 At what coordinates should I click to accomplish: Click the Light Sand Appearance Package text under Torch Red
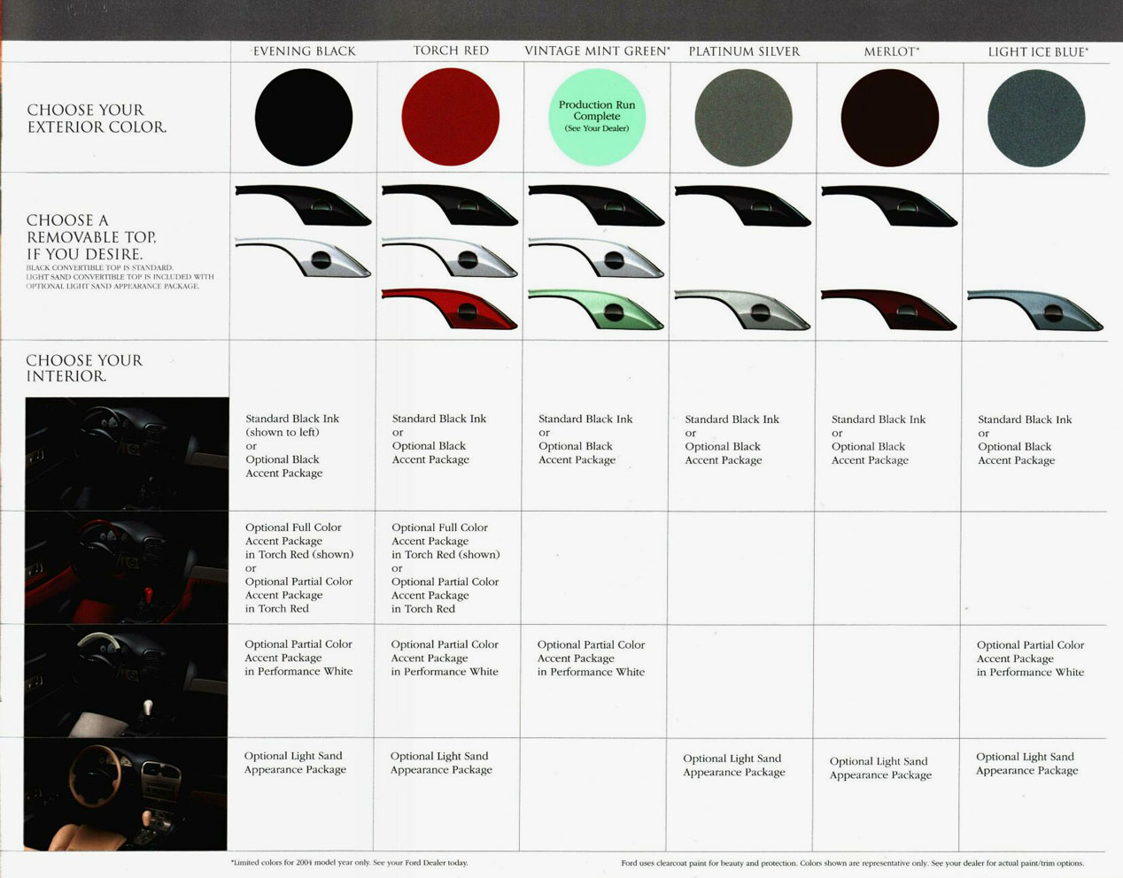click(x=441, y=763)
